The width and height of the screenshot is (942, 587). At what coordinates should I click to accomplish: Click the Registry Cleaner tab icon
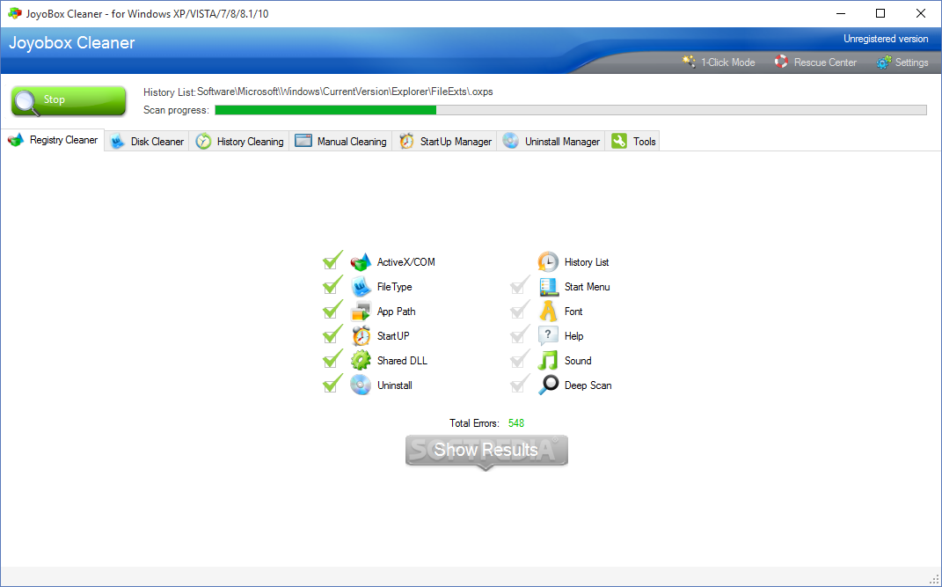click(16, 140)
